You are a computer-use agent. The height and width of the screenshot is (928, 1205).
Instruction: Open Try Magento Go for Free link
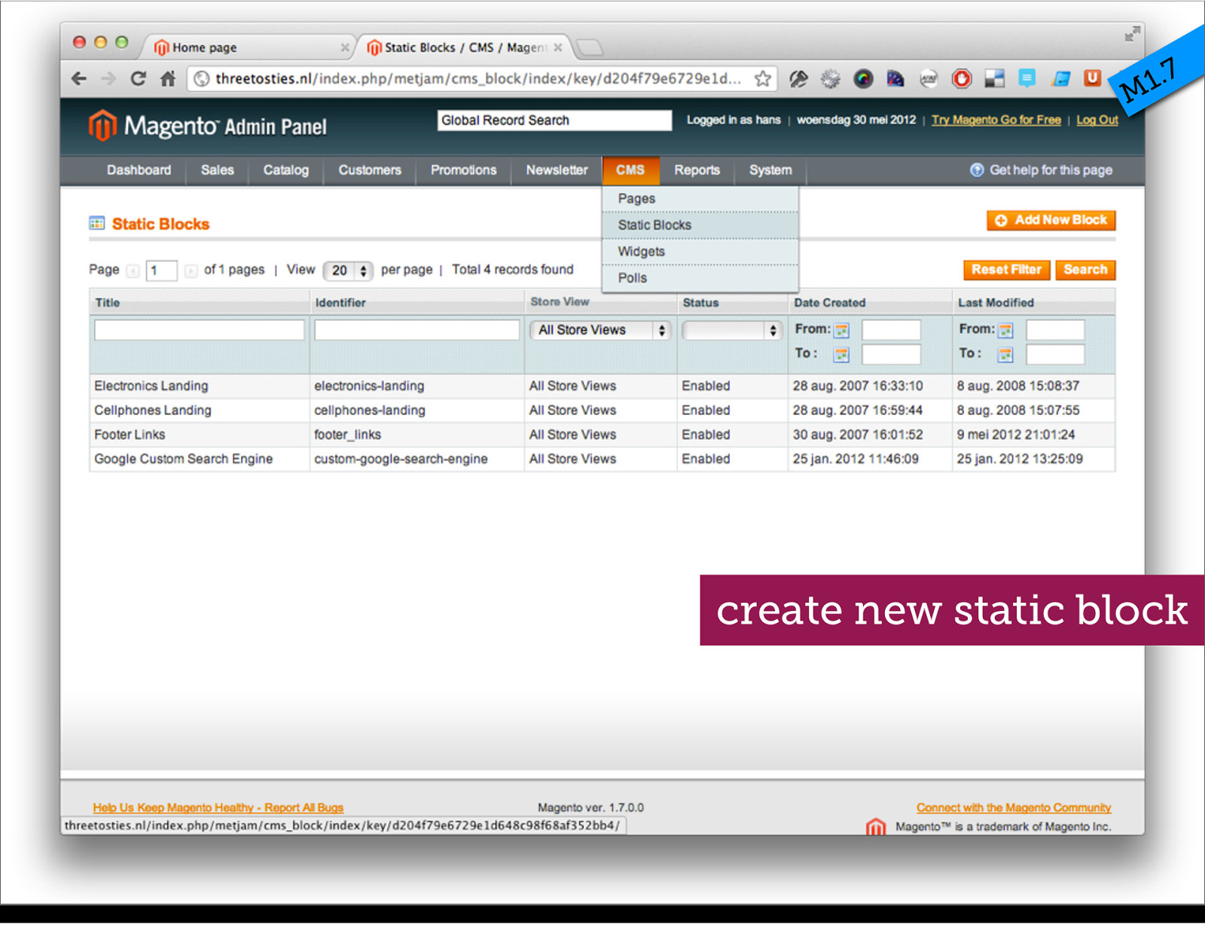tap(996, 120)
